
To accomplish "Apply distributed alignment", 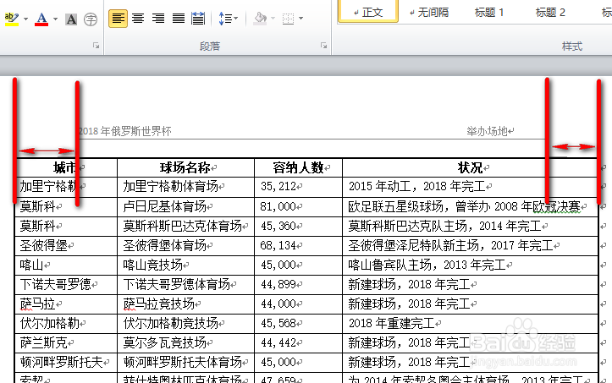I will point(198,19).
